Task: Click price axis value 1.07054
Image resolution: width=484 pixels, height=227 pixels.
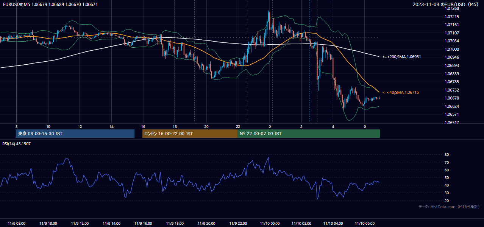Action: (452, 41)
